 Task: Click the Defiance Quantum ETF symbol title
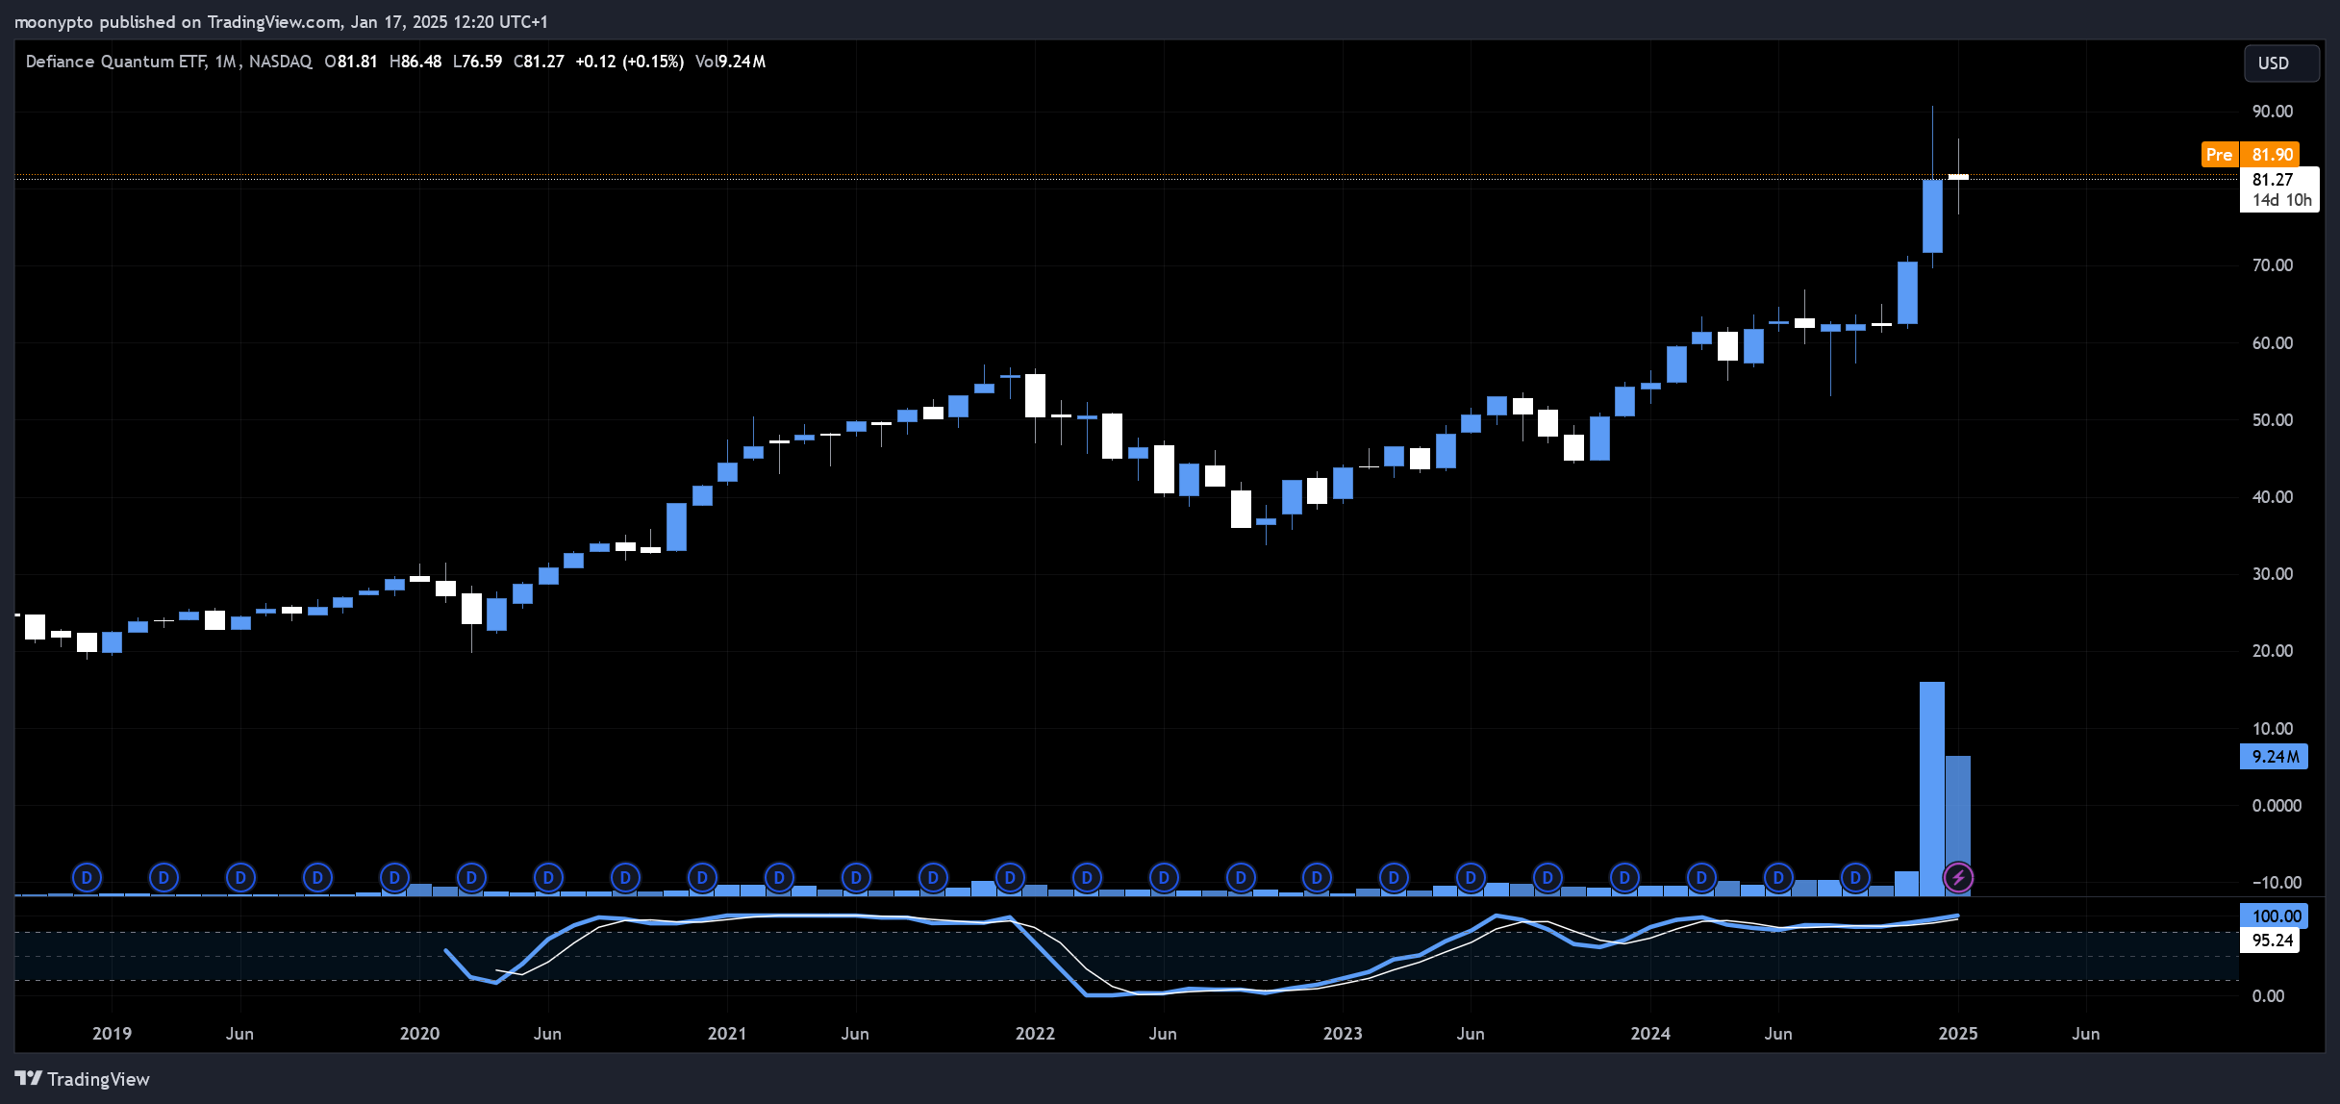(x=115, y=62)
